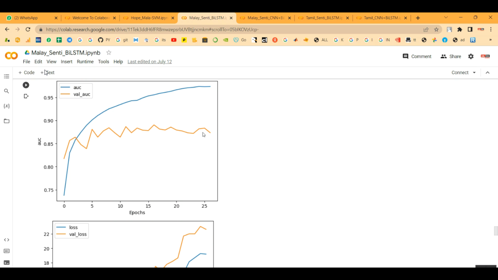Open the terminal icon in sidebar
This screenshot has height=280, width=498.
[x=7, y=262]
